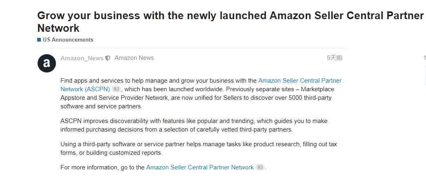Click the Amazon_News round avatar icon
Image resolution: width=426 pixels, height=178 pixels.
[x=47, y=64]
